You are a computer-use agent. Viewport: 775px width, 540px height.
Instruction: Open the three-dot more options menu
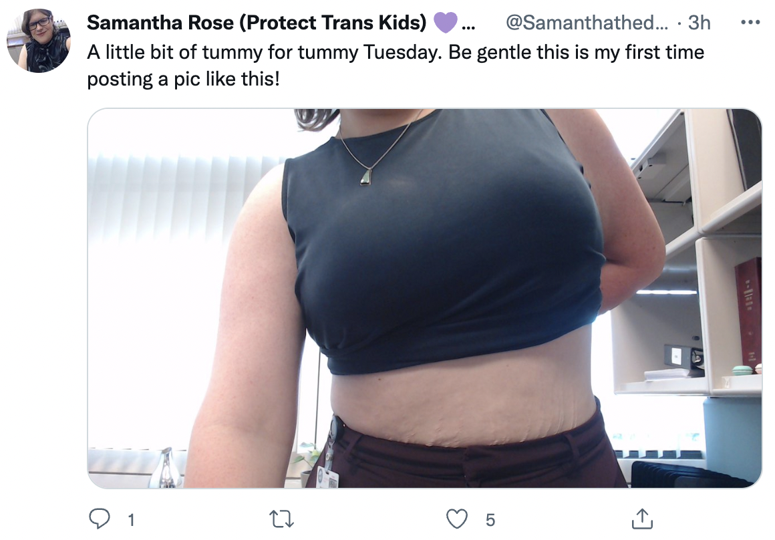(x=750, y=22)
